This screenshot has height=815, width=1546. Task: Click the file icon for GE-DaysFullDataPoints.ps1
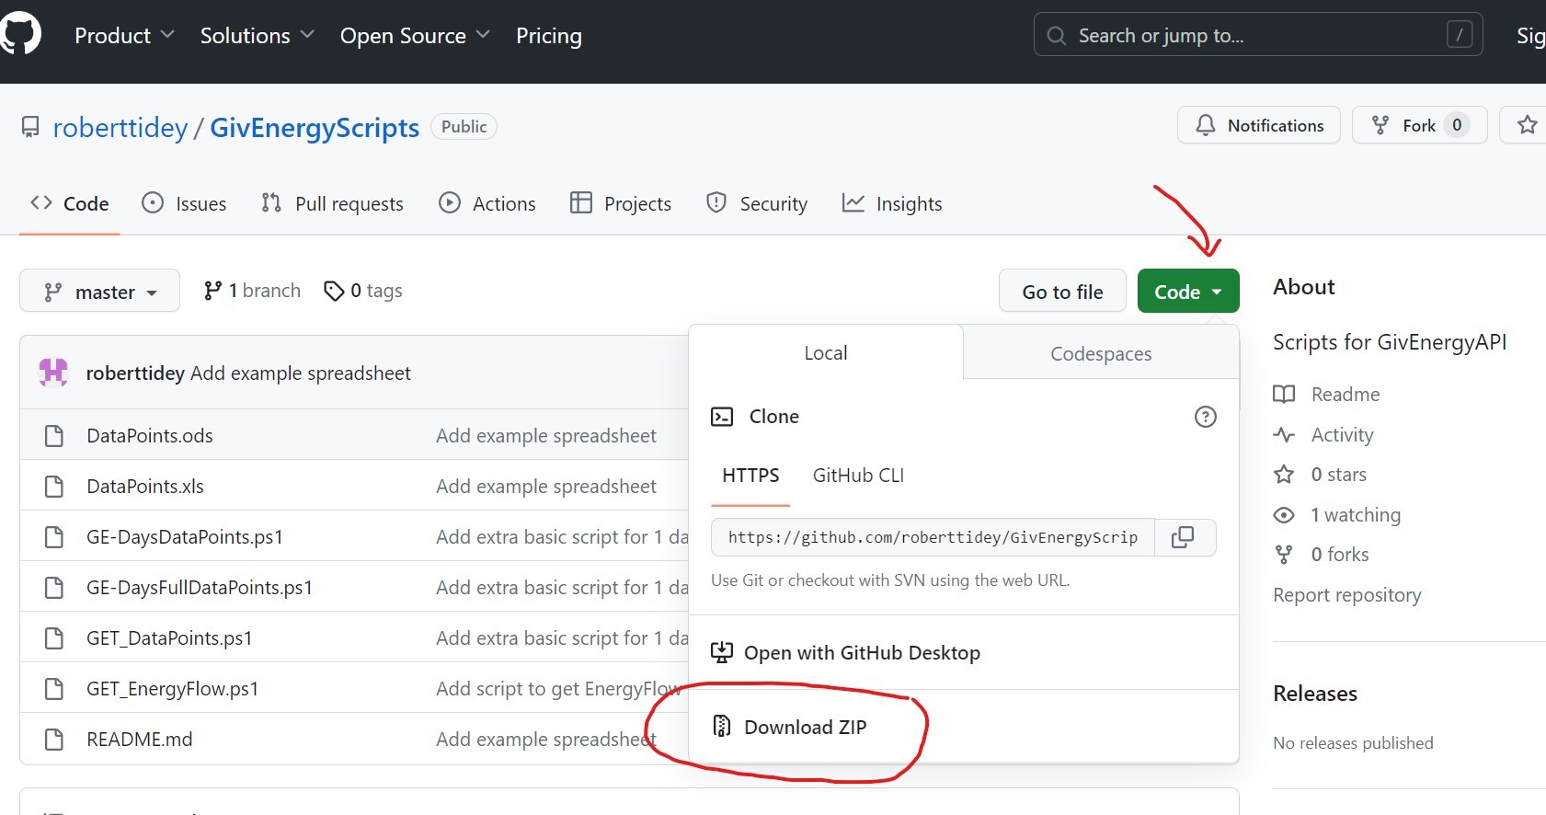click(x=54, y=587)
